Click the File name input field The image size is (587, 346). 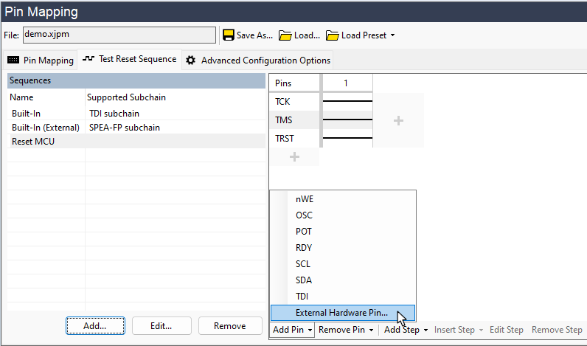point(118,35)
